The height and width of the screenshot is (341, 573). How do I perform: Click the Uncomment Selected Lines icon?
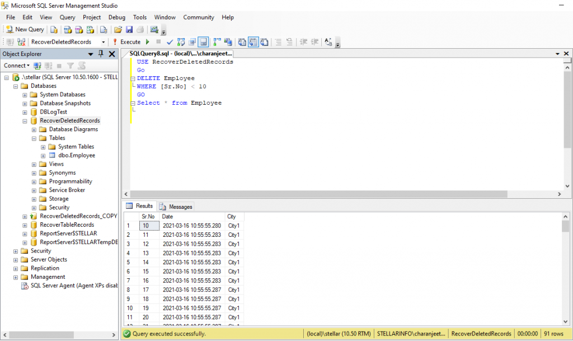289,42
